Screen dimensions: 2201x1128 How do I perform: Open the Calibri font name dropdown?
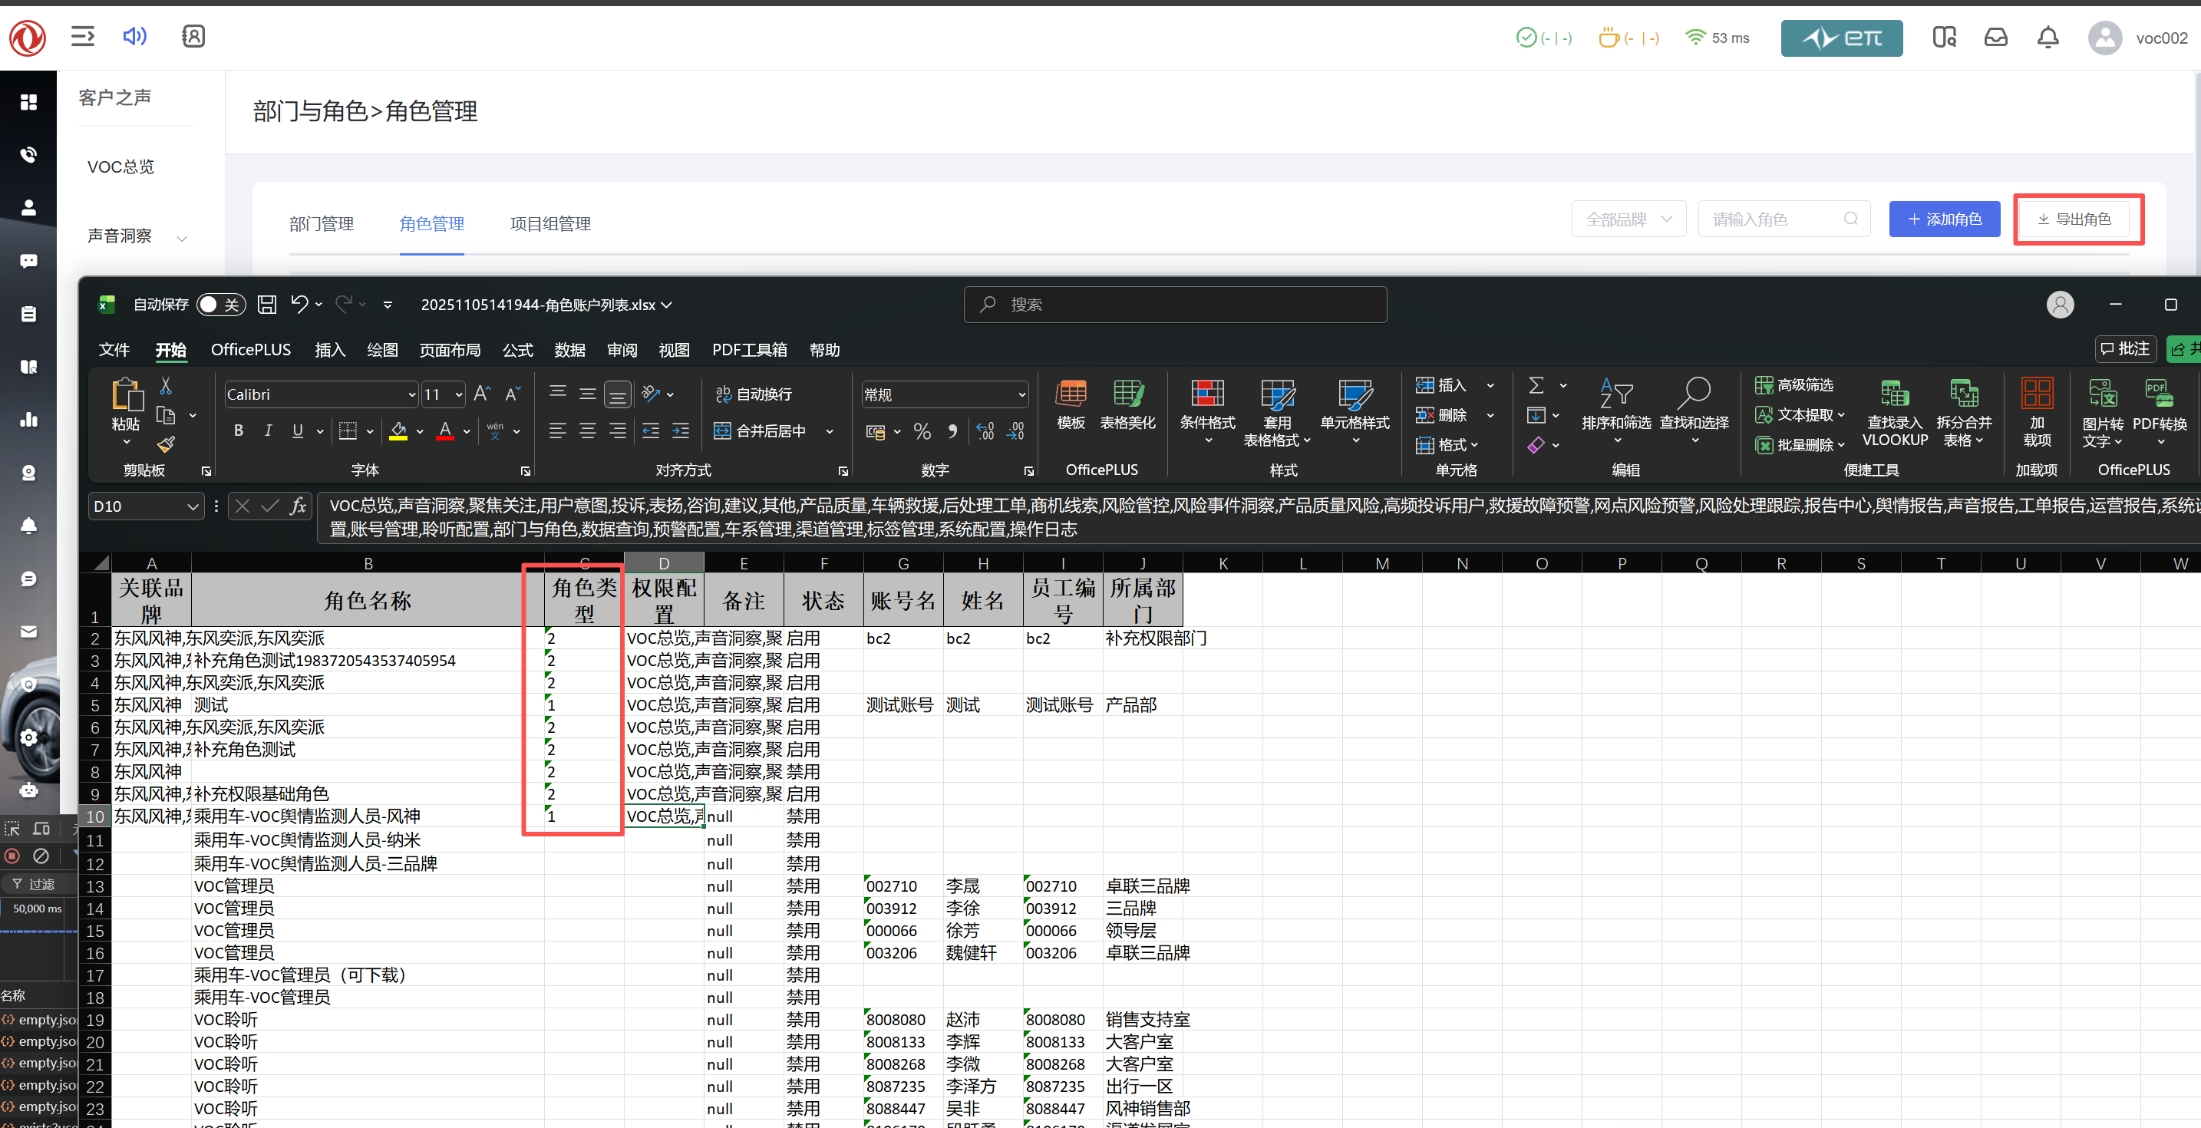click(412, 394)
